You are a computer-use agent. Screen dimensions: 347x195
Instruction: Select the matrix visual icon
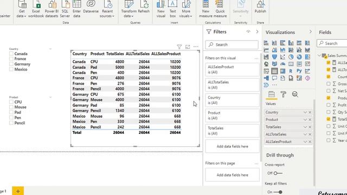(282, 71)
